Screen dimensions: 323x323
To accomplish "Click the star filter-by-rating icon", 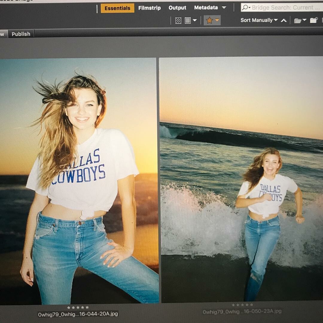I will (209, 20).
